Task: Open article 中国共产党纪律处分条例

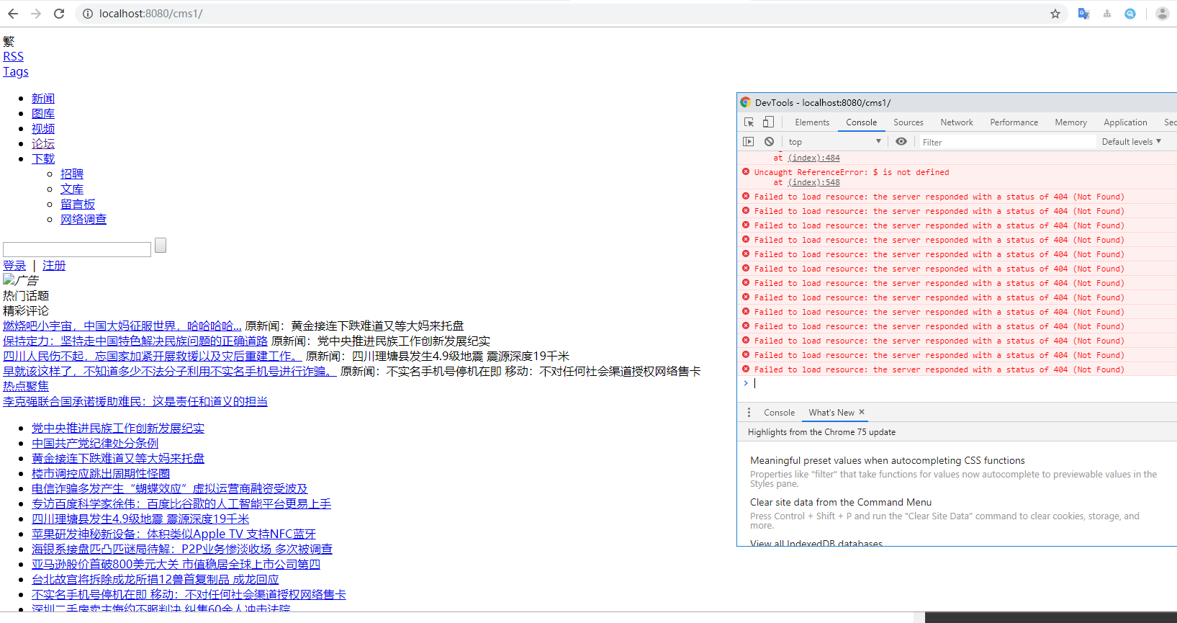Action: pyautogui.click(x=95, y=443)
